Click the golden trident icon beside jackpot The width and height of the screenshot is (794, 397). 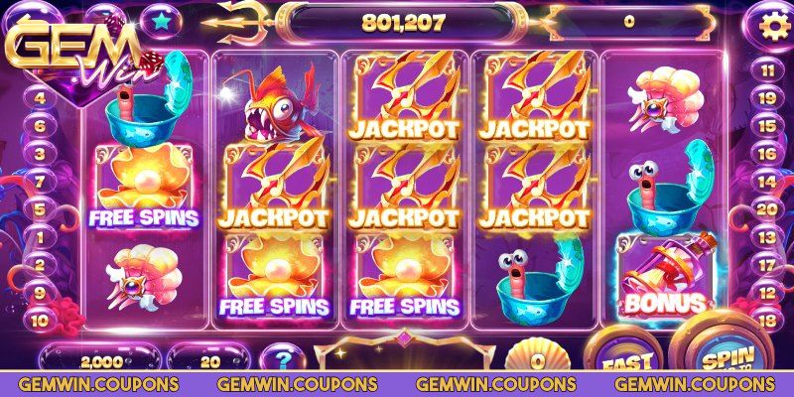238,21
